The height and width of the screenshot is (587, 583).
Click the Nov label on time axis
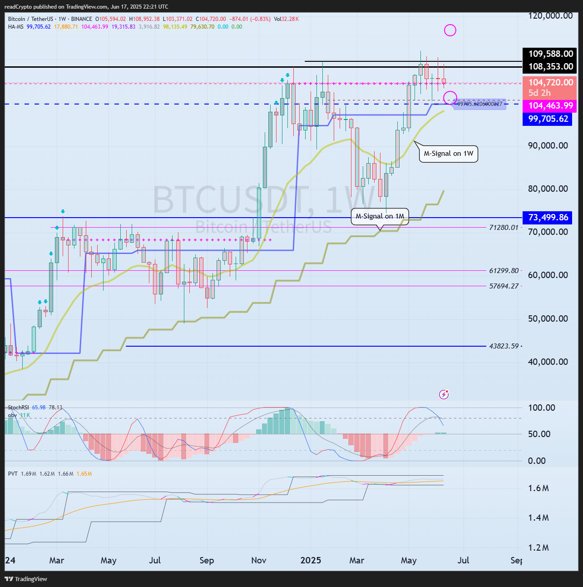(259, 560)
